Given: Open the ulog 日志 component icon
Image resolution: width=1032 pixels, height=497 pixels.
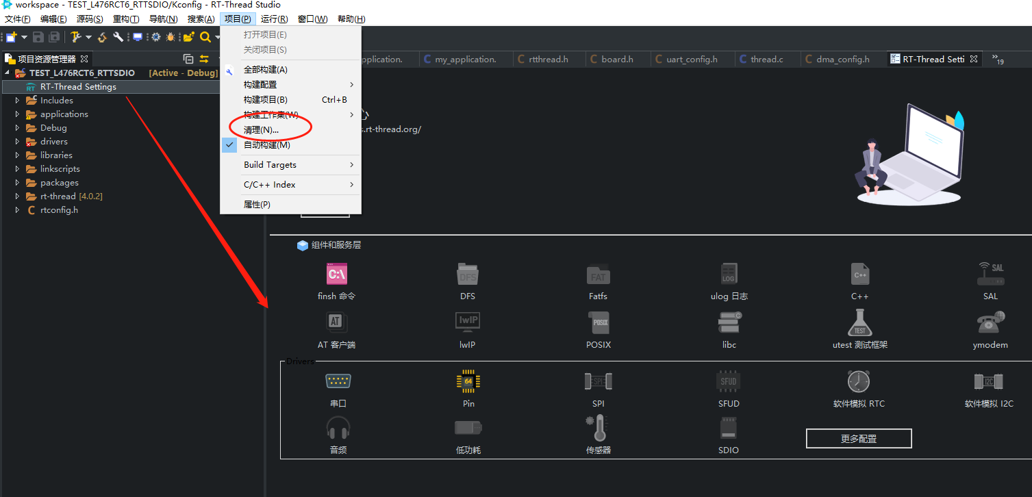Looking at the screenshot, I should 728,273.
